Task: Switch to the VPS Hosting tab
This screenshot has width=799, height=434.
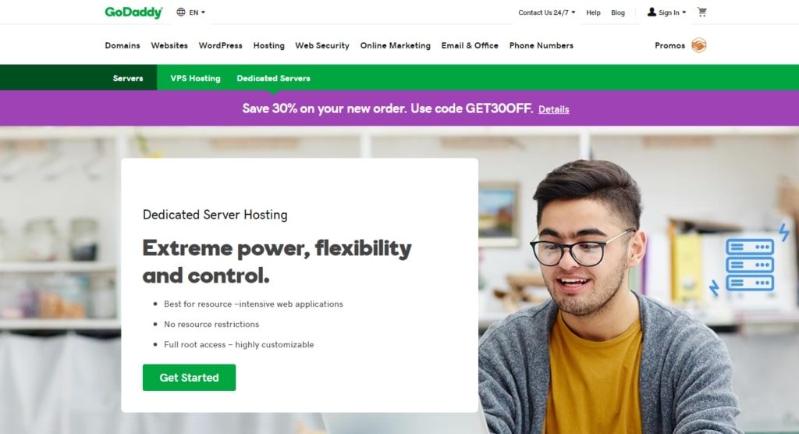Action: (x=195, y=78)
